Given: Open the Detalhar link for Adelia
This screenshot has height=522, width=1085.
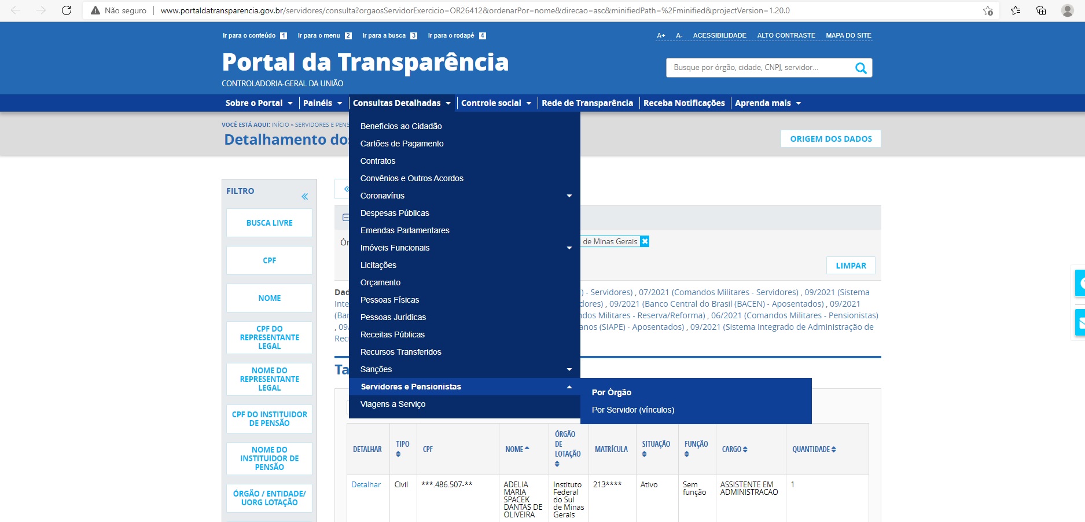Looking at the screenshot, I should [x=366, y=485].
